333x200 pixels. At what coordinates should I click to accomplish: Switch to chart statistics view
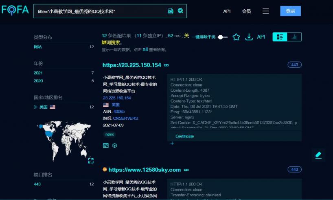coord(294,37)
